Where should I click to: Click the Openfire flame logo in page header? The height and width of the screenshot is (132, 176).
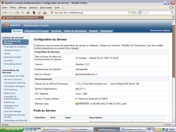point(7,25)
